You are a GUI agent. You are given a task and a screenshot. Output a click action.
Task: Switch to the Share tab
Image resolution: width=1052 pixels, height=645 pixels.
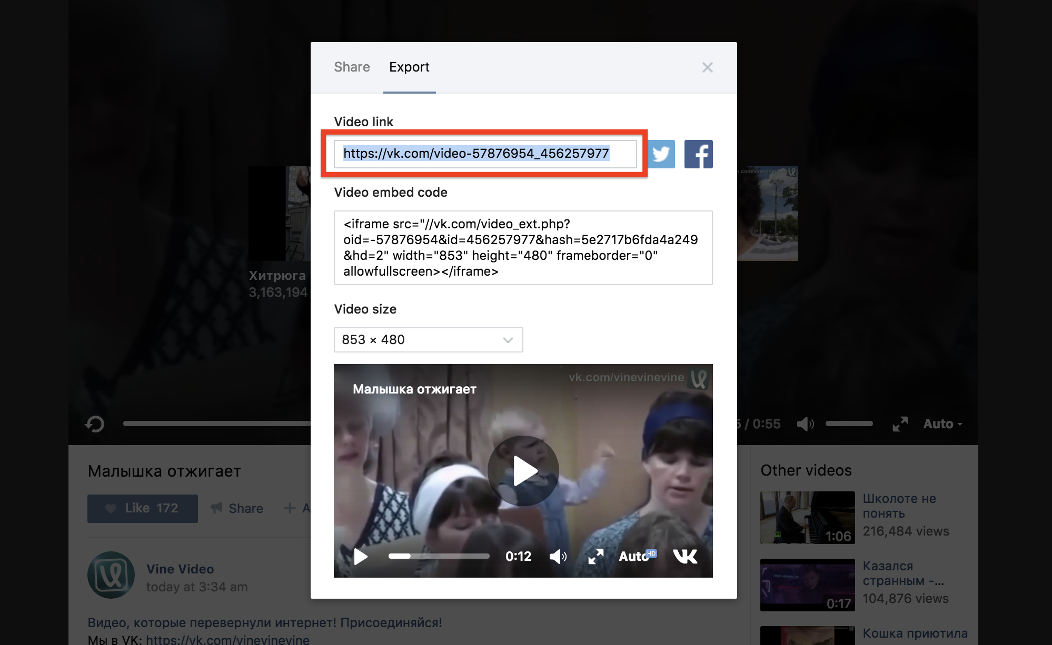pyautogui.click(x=352, y=67)
